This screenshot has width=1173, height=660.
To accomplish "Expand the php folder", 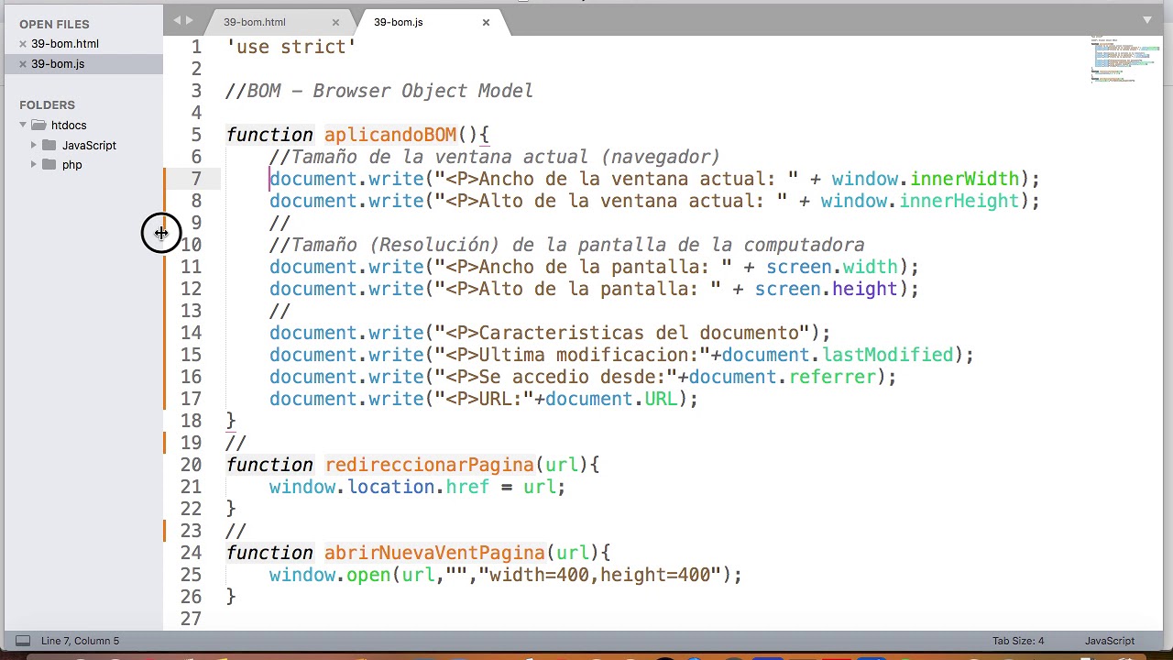I will (x=34, y=165).
